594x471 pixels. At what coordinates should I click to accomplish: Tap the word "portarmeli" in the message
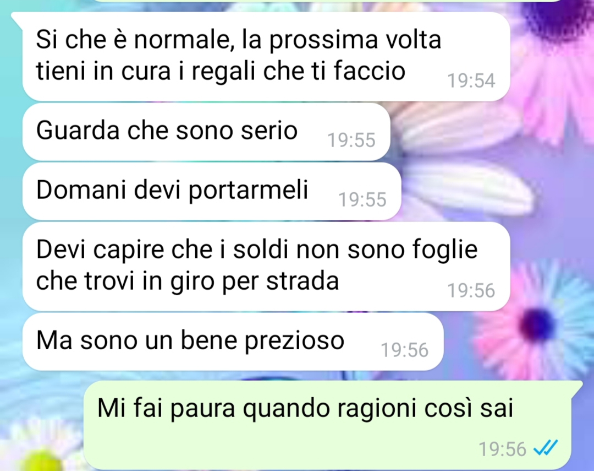coord(248,190)
